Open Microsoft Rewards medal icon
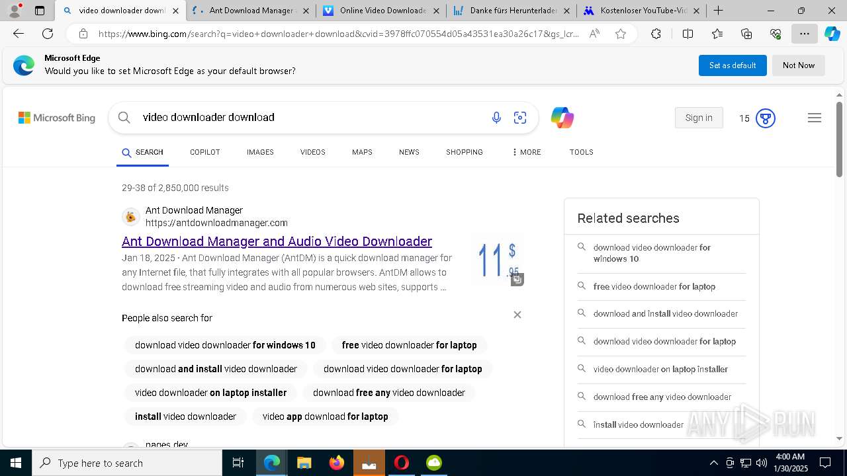847x476 pixels. (766, 118)
